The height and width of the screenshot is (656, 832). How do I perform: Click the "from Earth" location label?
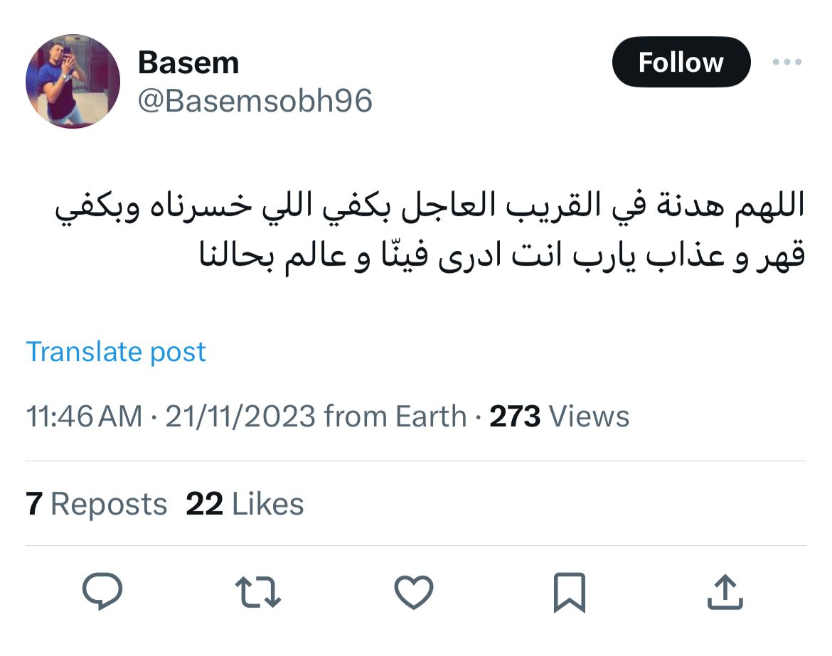pyautogui.click(x=395, y=416)
